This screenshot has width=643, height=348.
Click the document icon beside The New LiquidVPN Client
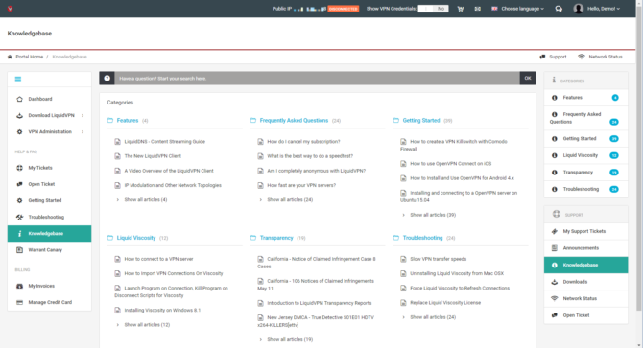coord(118,156)
